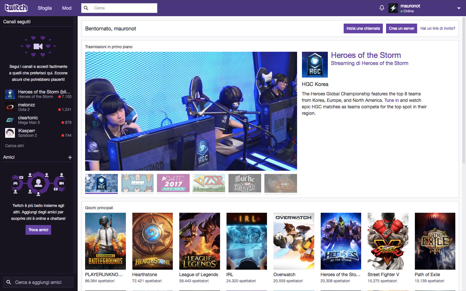Open the Hearthstone game cover
This screenshot has width=466, height=291.
tap(152, 241)
